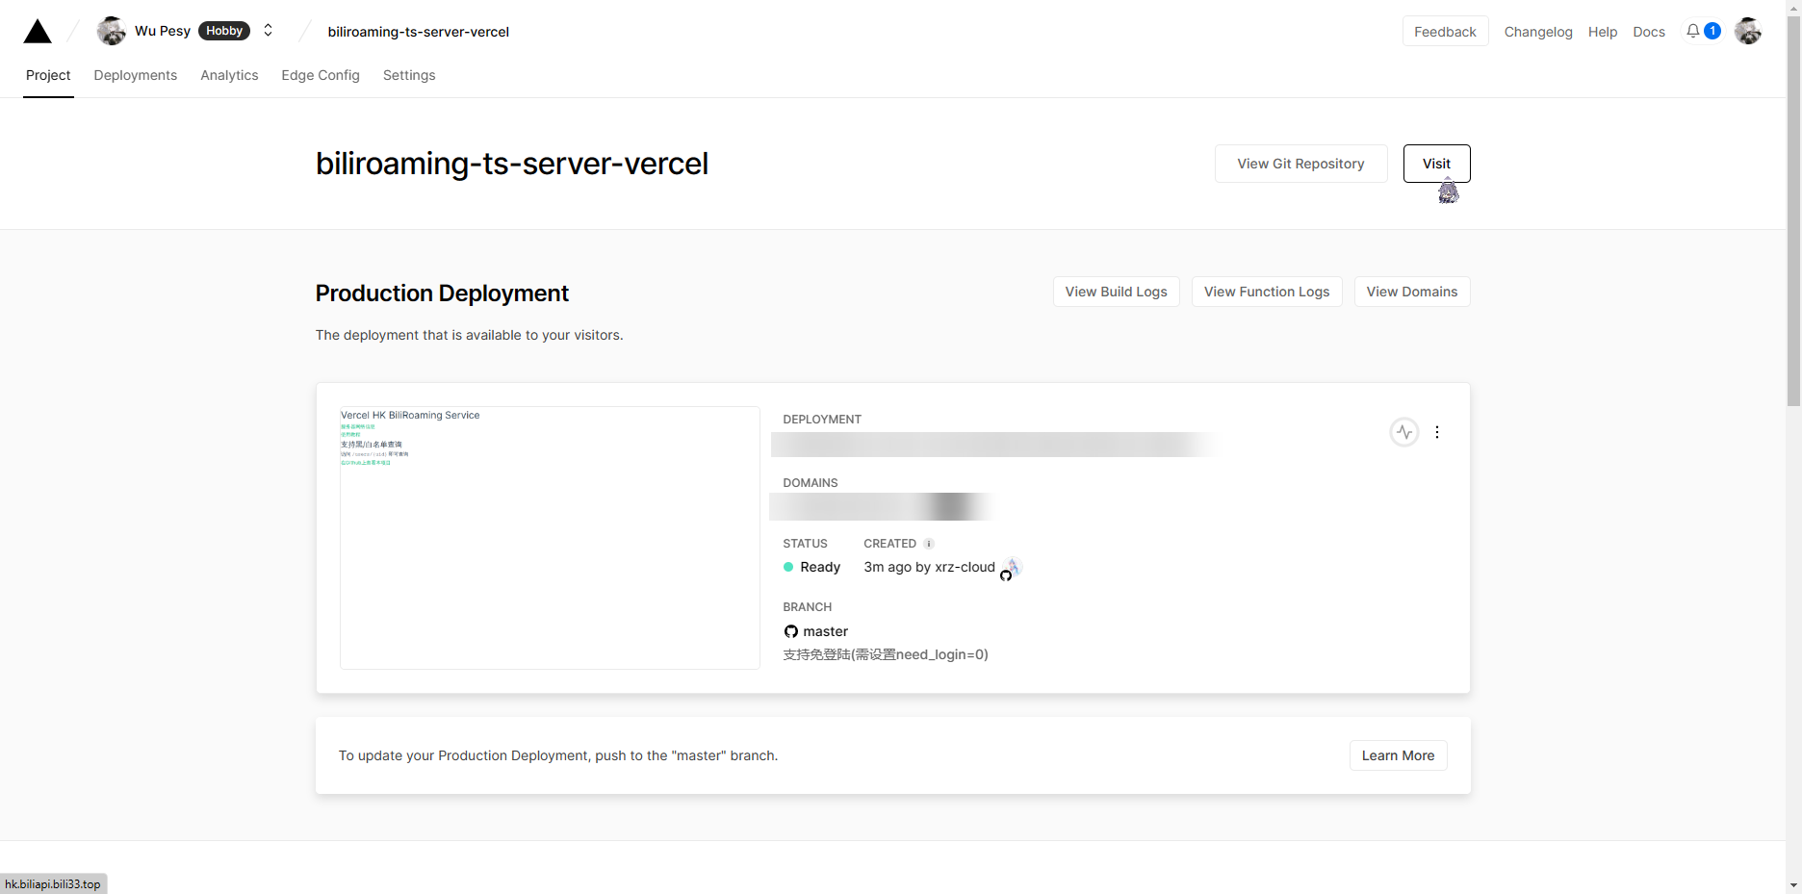Click the Visit button
This screenshot has height=894, width=1802.
coord(1435,164)
